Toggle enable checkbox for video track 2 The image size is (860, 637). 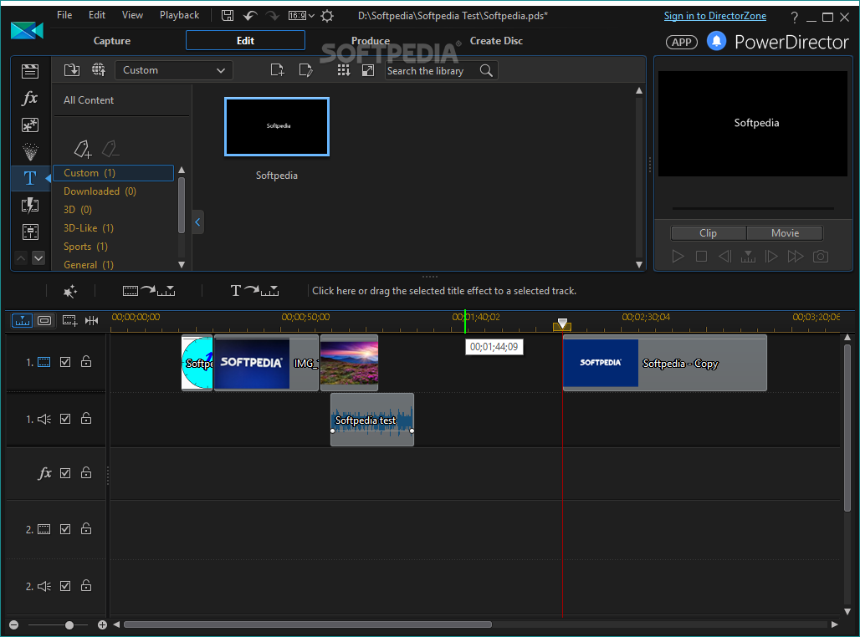pos(65,529)
